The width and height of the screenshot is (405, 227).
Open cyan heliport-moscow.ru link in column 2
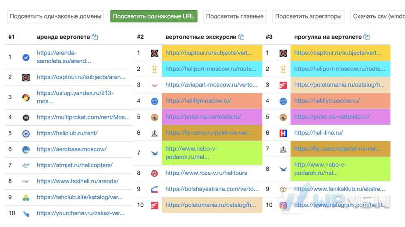(211, 69)
